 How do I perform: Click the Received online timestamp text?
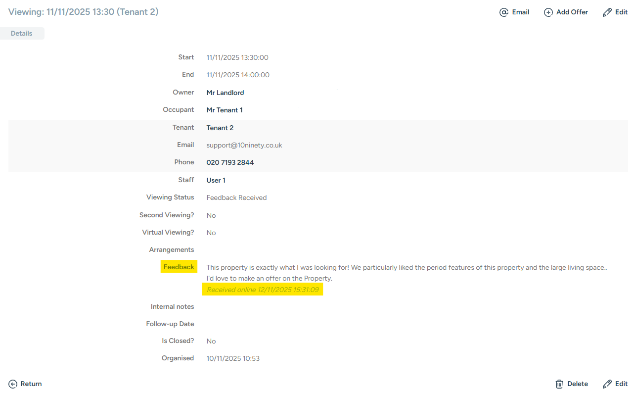coord(263,290)
